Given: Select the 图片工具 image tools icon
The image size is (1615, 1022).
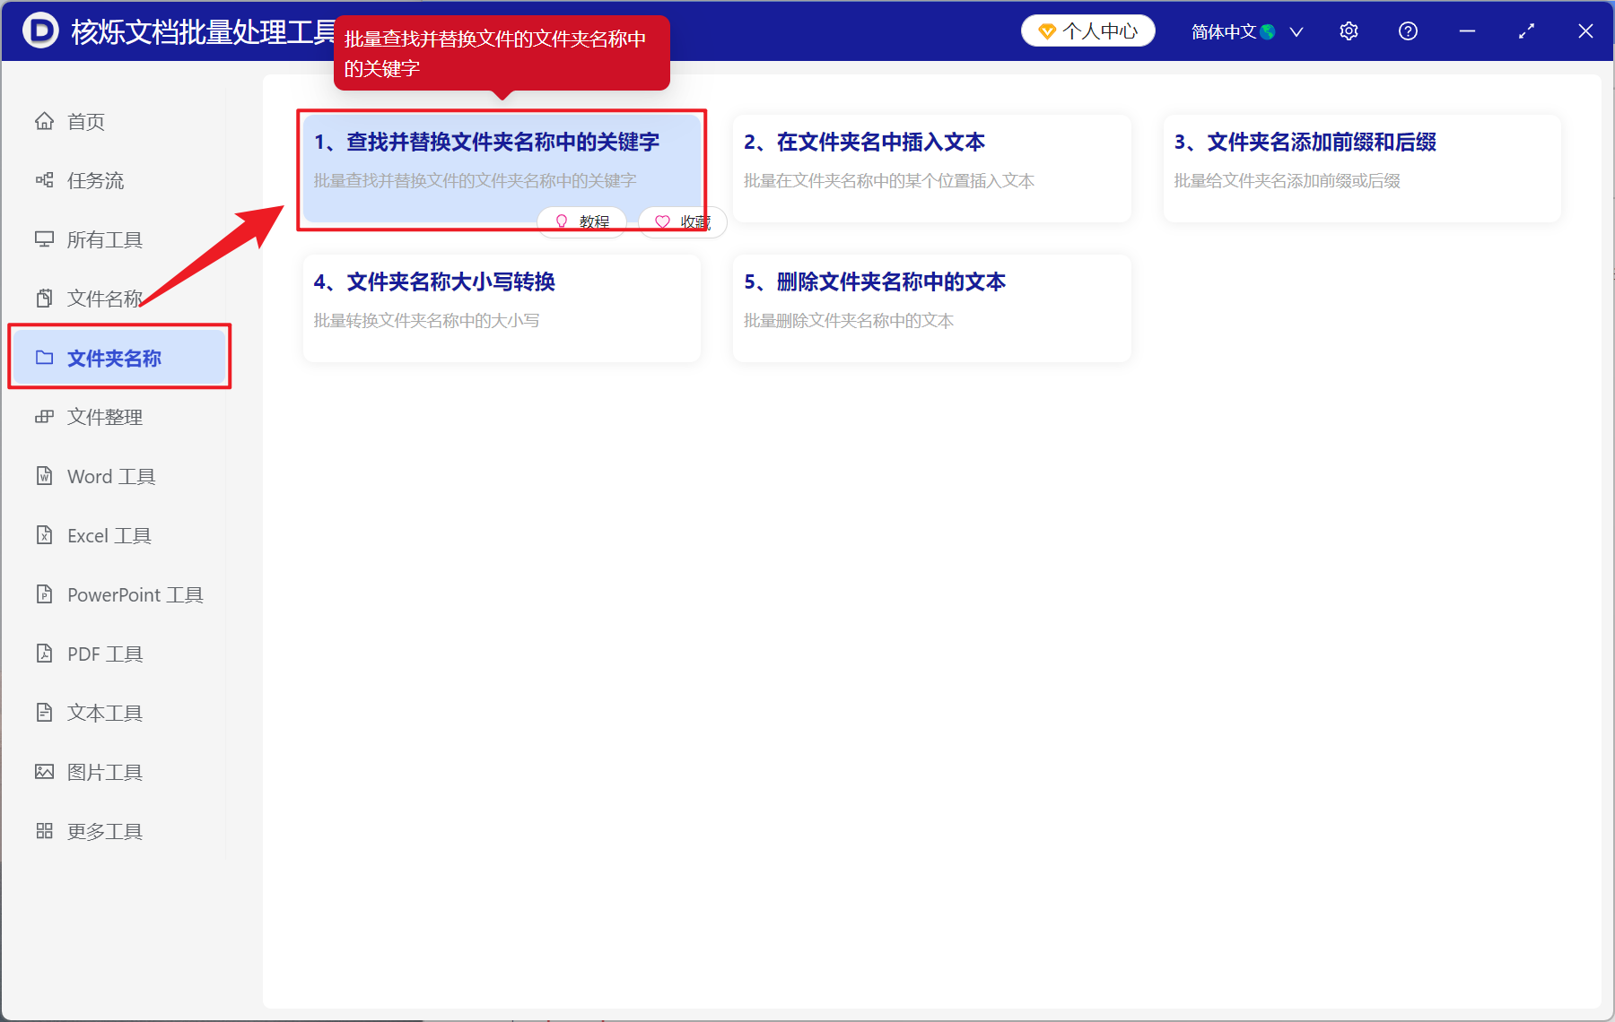Looking at the screenshot, I should (x=45, y=771).
